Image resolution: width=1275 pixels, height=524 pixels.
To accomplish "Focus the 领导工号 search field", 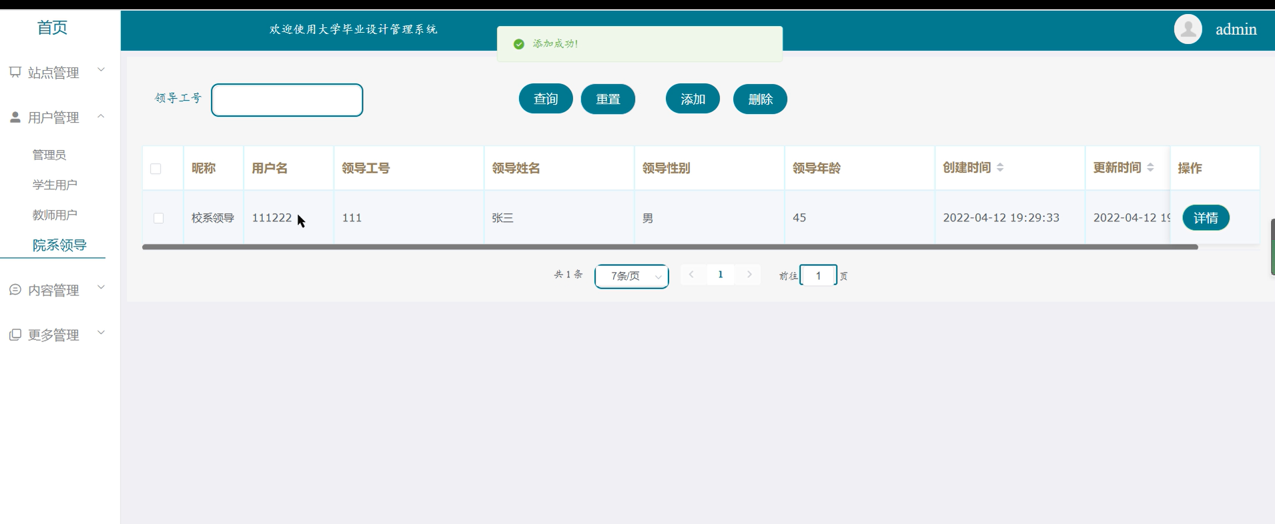I will coord(287,100).
